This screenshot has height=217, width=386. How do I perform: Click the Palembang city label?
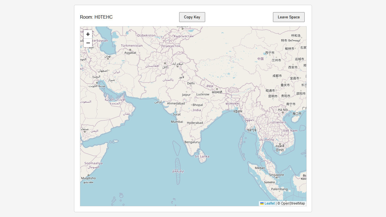(x=279, y=189)
